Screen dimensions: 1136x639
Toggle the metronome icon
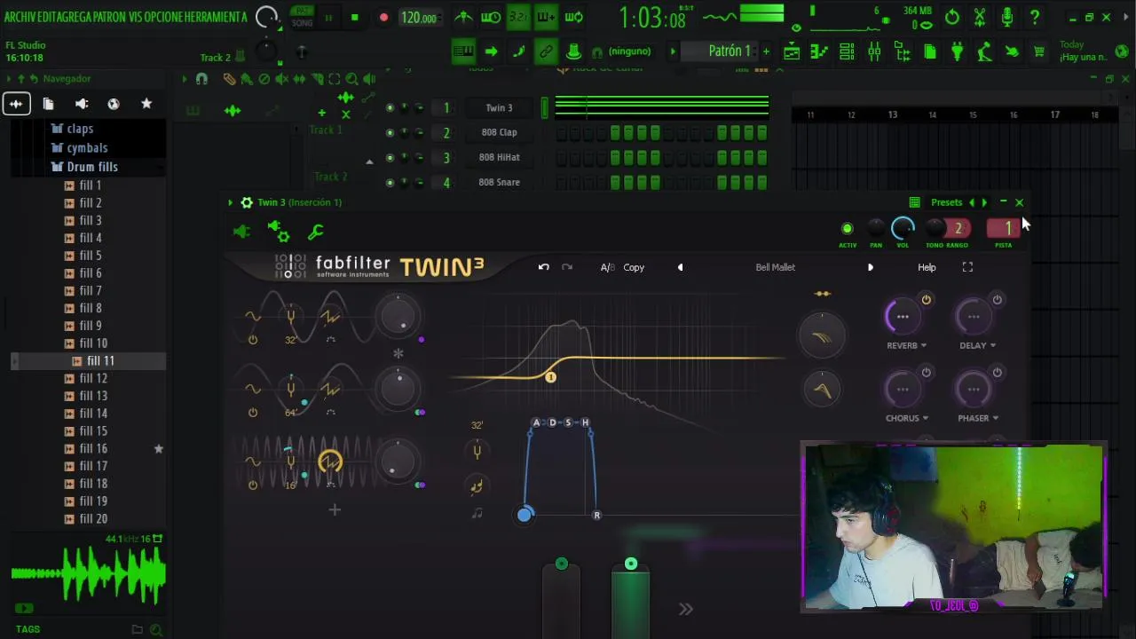(463, 17)
